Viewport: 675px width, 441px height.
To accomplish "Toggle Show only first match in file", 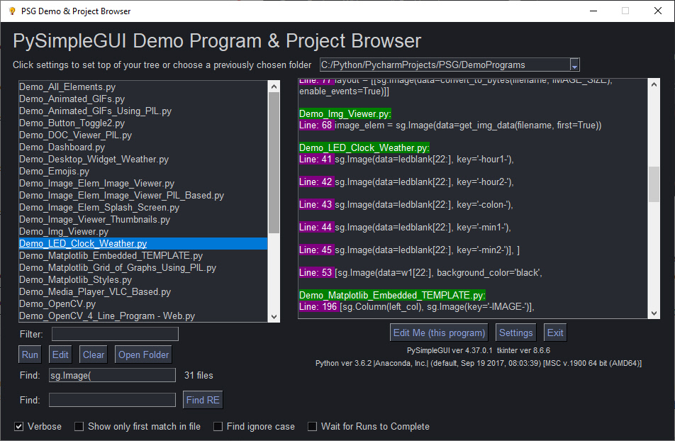I will [79, 427].
